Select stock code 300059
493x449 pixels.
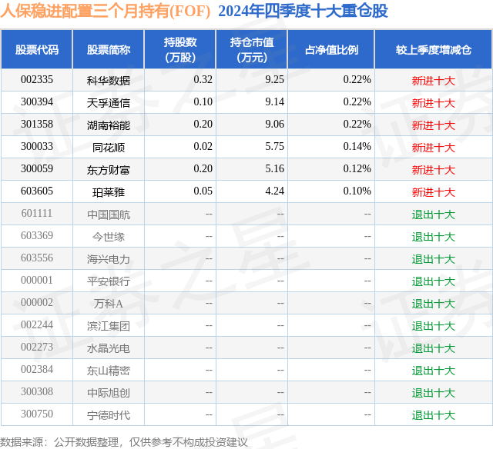click(37, 169)
